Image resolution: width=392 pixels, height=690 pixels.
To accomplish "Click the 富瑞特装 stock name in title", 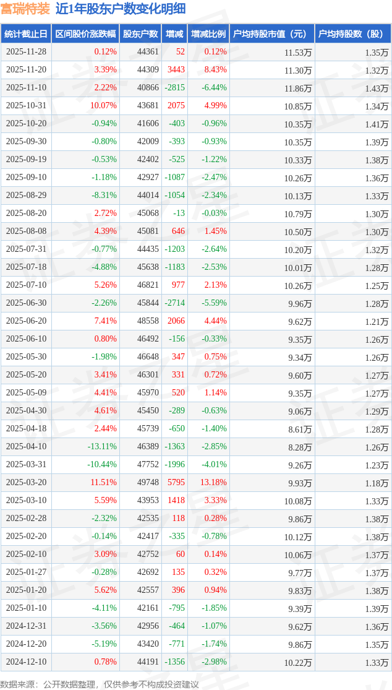I will (25, 9).
